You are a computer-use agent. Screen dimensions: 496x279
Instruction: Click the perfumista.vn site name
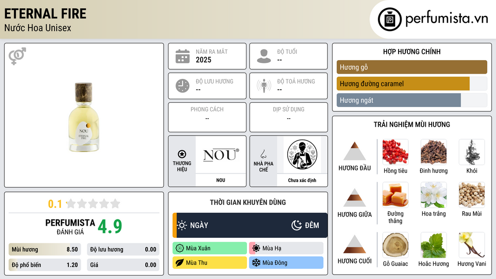click(447, 19)
